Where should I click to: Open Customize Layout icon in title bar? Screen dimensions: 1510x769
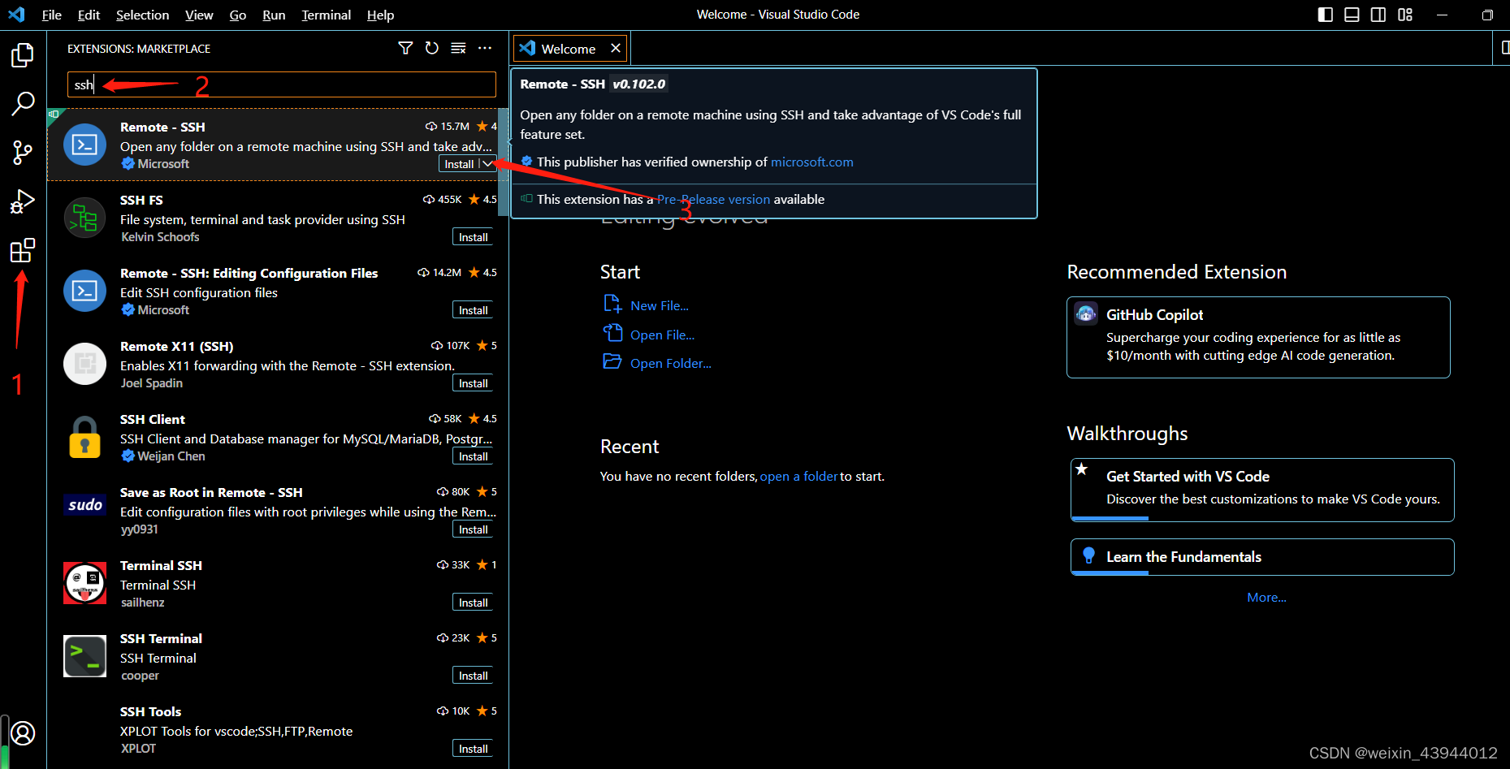click(1405, 15)
